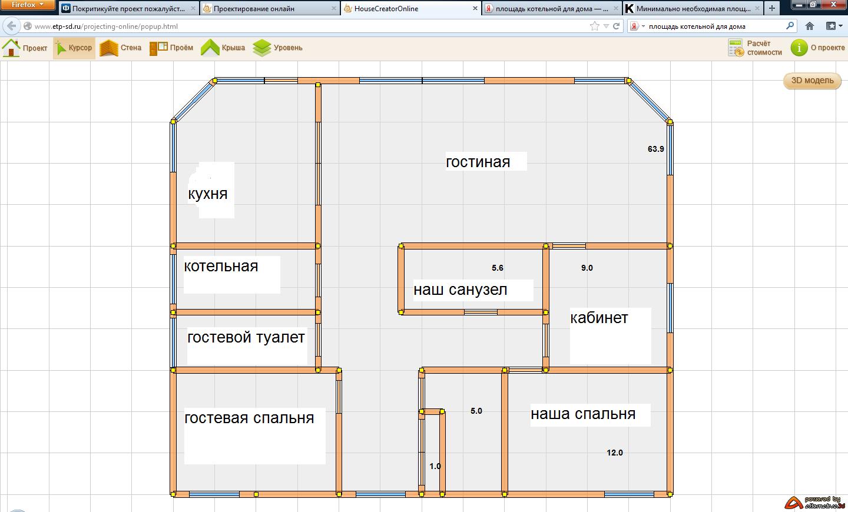Click the search magnifier icon

click(x=790, y=26)
